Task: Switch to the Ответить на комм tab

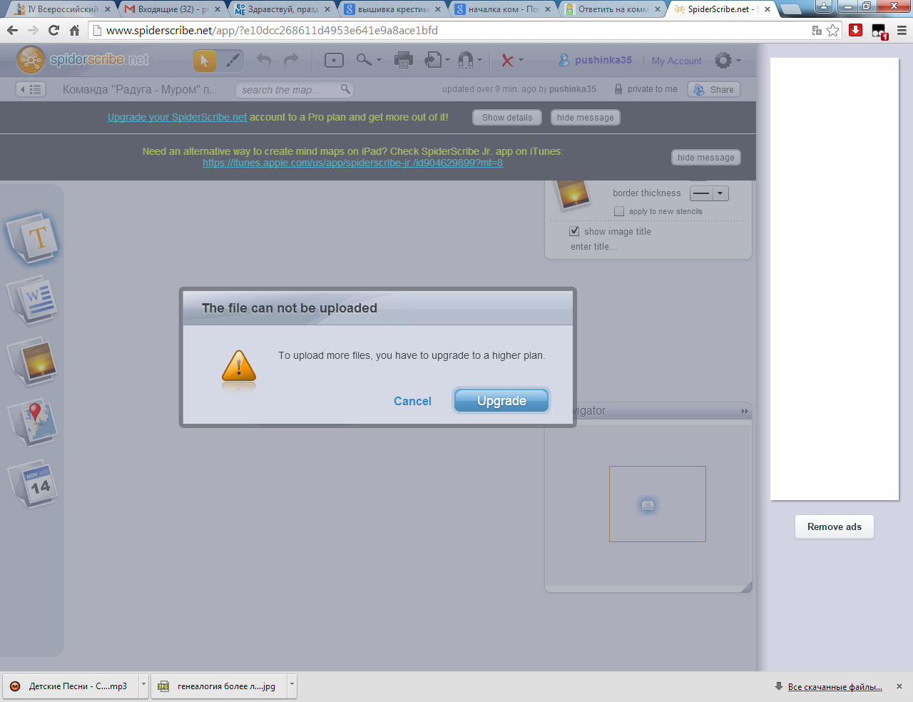Action: tap(612, 9)
